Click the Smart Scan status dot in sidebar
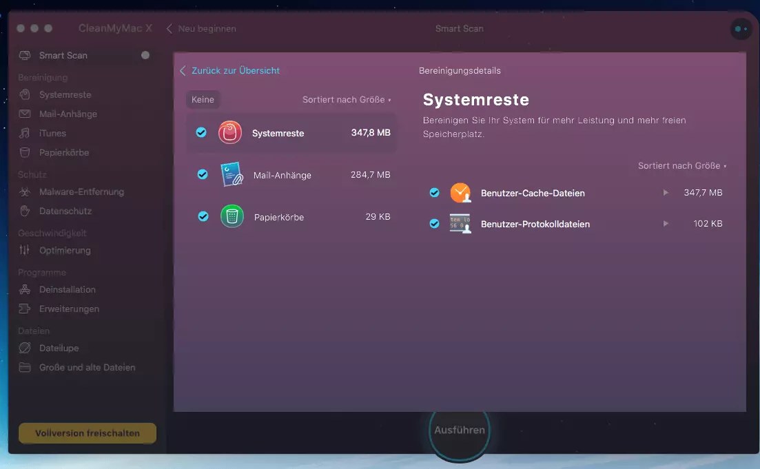Image resolution: width=760 pixels, height=469 pixels. (x=145, y=55)
